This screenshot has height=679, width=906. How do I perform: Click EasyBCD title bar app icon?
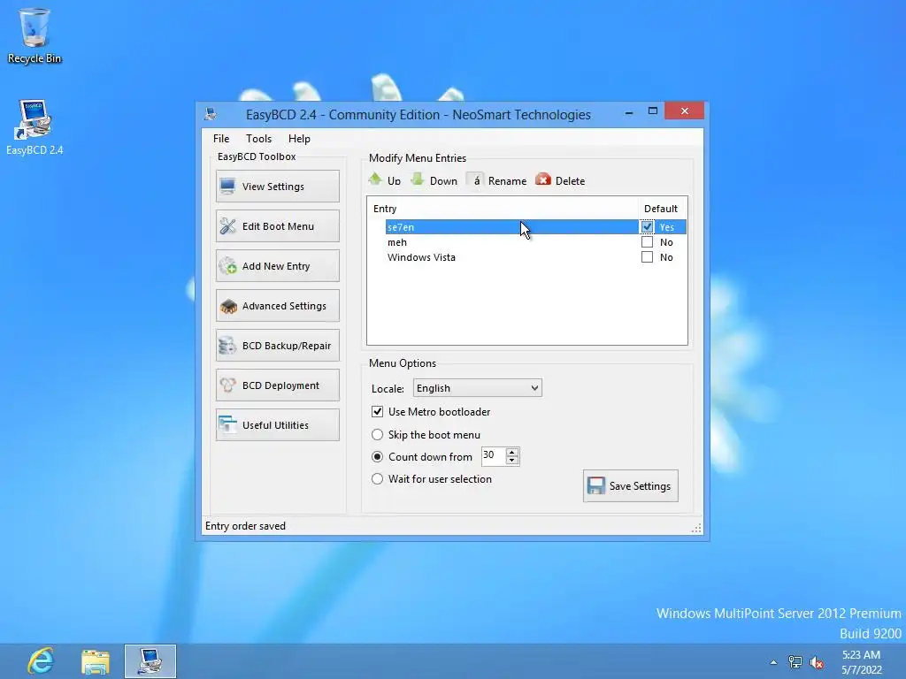[211, 114]
